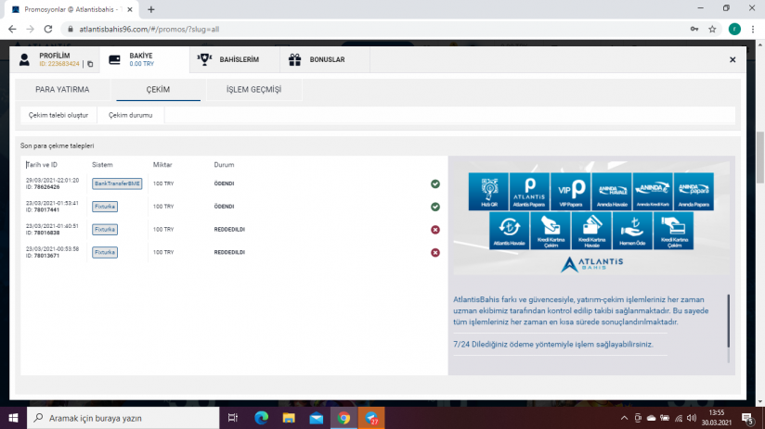
Task: Open the BAHİSLERİM section label
Action: (240, 59)
